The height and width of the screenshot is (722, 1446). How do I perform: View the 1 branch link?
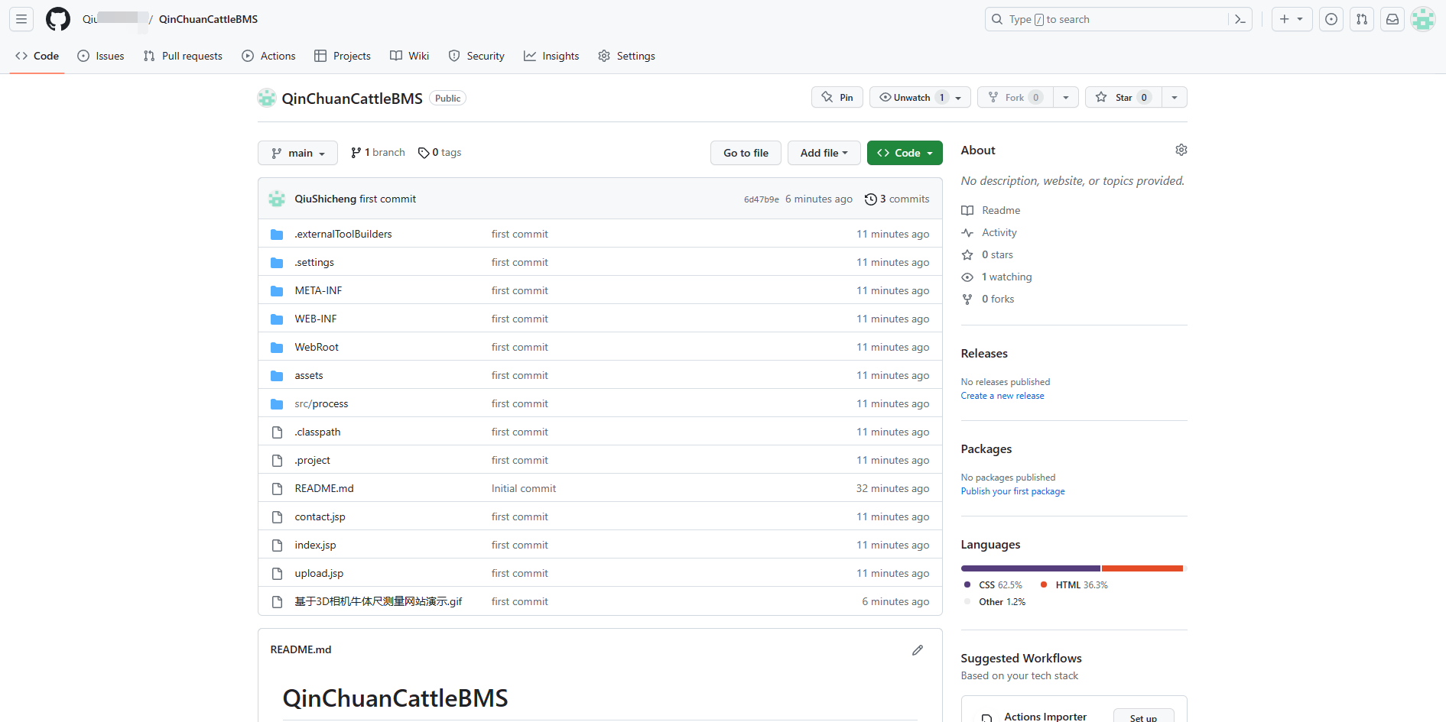pyautogui.click(x=378, y=153)
